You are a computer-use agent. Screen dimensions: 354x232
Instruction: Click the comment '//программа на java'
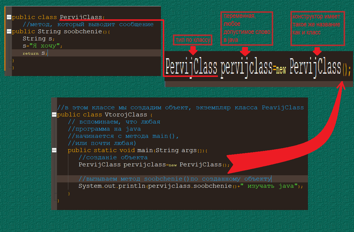click(104, 129)
